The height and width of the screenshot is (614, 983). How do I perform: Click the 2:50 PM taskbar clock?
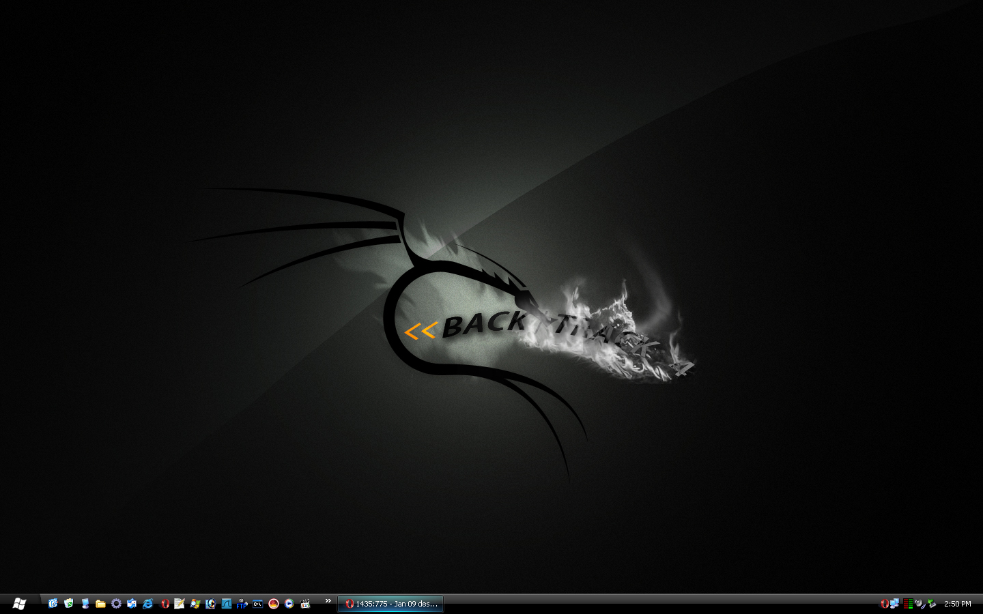coord(958,604)
